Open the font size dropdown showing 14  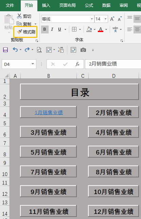[105, 19]
